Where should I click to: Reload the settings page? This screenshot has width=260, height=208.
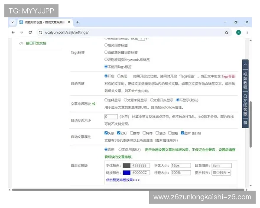[x=30, y=32]
